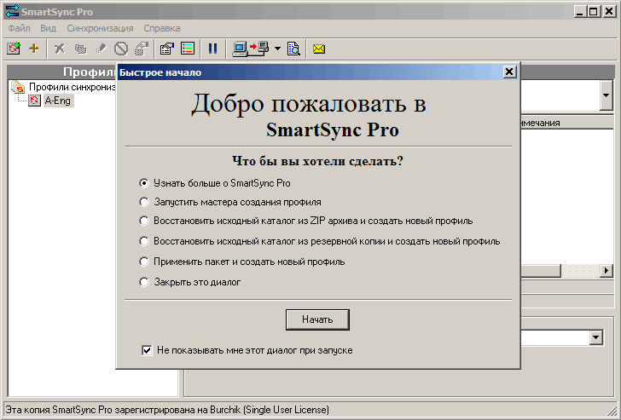Open dropdown arrow beside synchronize icon
The width and height of the screenshot is (621, 420).
point(277,49)
